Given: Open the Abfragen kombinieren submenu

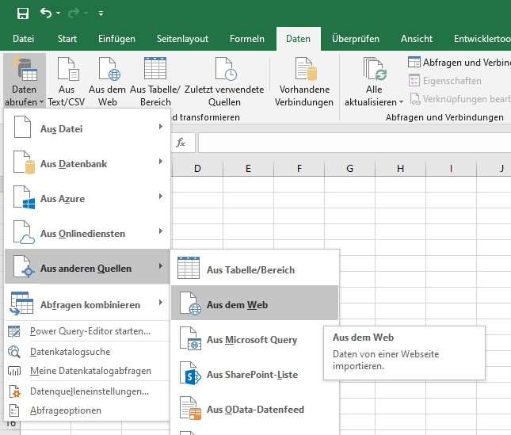Looking at the screenshot, I should 87,303.
